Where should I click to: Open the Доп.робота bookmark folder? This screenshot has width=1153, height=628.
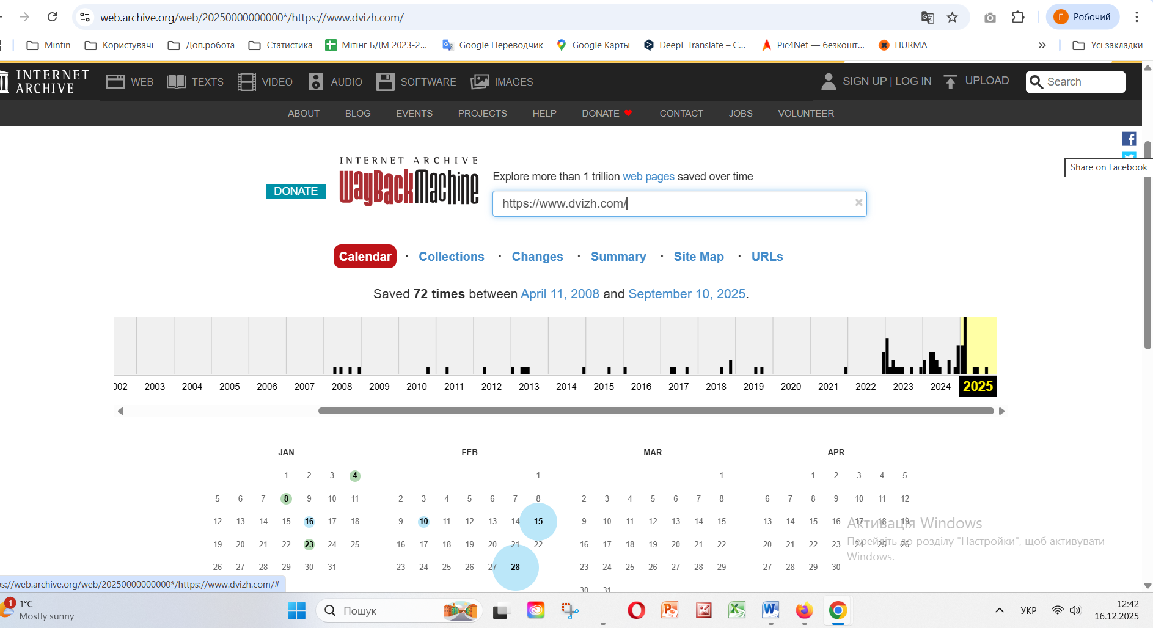pyautogui.click(x=201, y=45)
